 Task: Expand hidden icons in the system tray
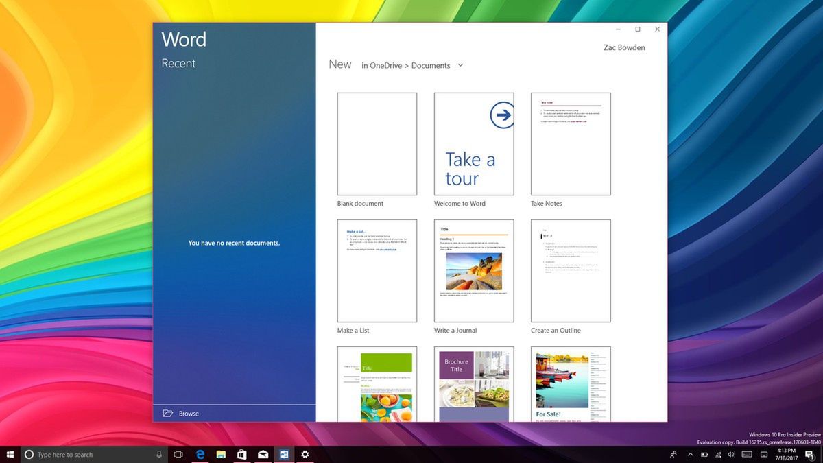coord(690,454)
